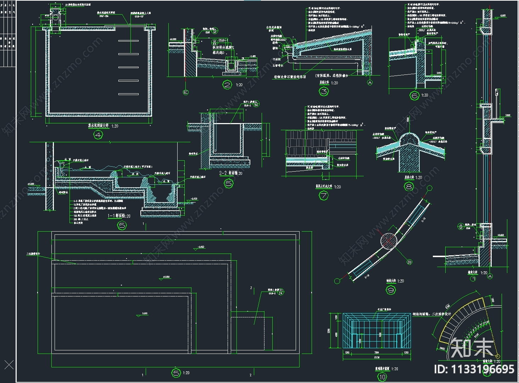519x383 pixels.
Task: Select the 二次装修设计 label left of the plan
Action: click(33, 254)
